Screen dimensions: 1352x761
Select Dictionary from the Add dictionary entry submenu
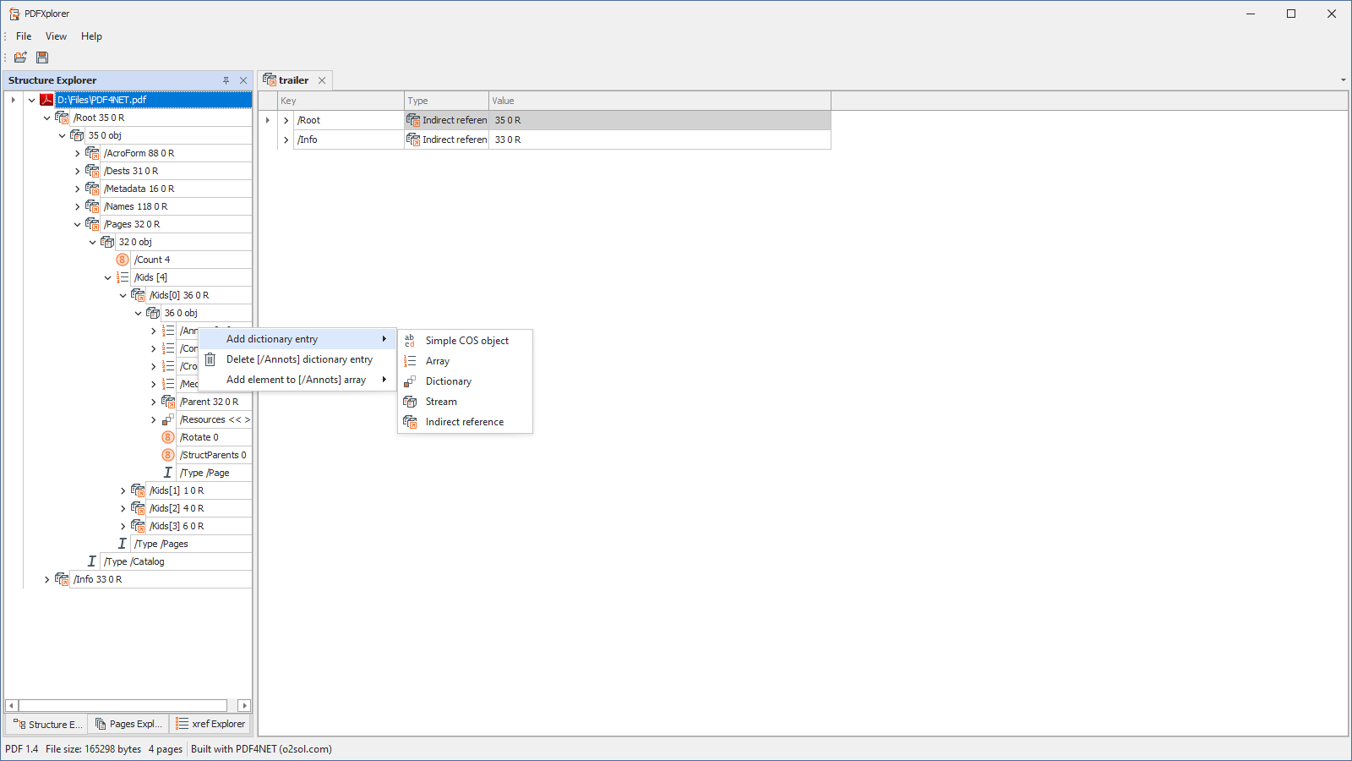click(448, 380)
